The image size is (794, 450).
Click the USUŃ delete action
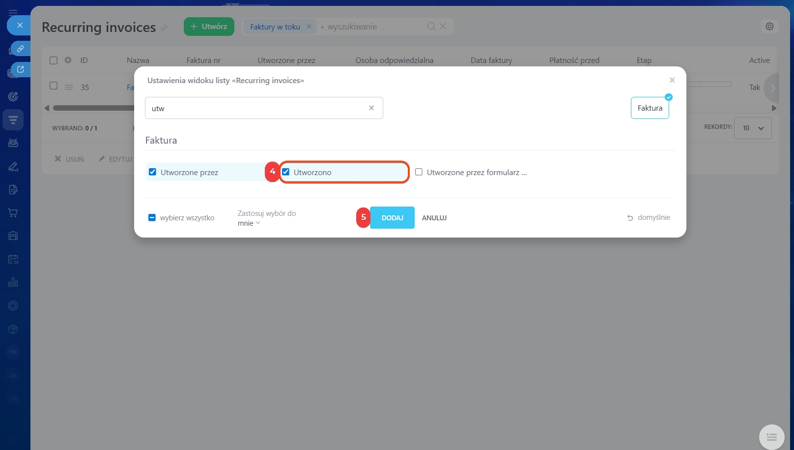69,159
